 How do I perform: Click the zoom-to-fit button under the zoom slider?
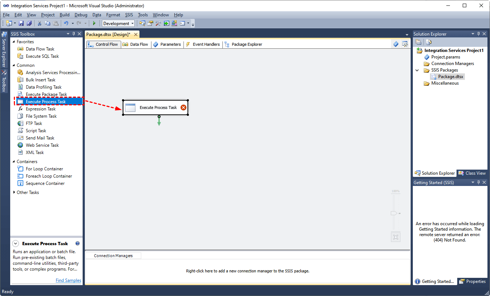[396, 238]
